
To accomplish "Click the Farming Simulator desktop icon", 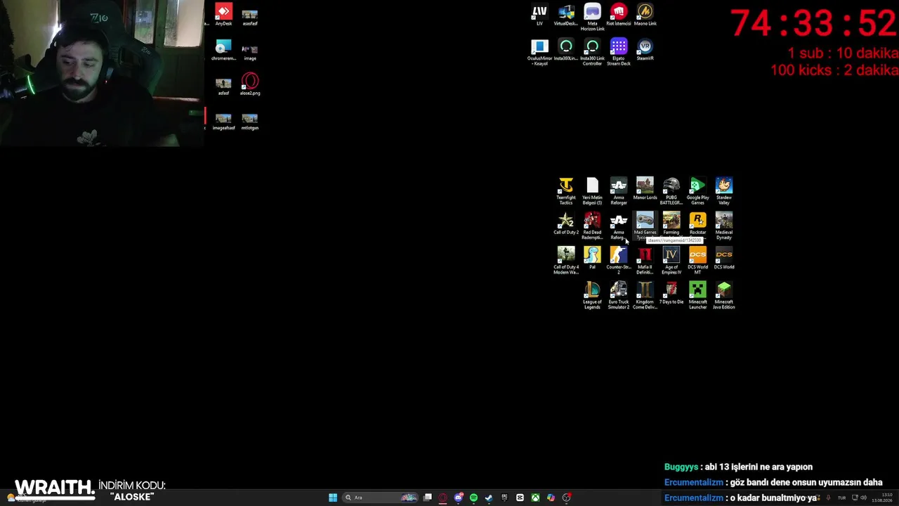I will pyautogui.click(x=671, y=223).
